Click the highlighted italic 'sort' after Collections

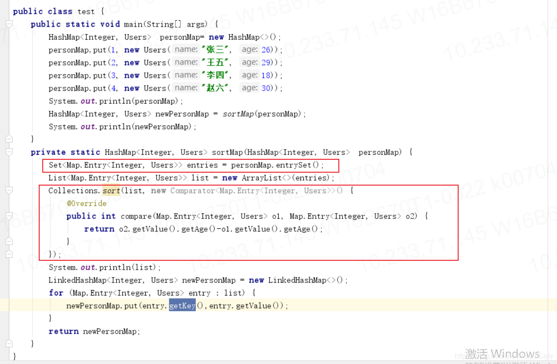111,191
